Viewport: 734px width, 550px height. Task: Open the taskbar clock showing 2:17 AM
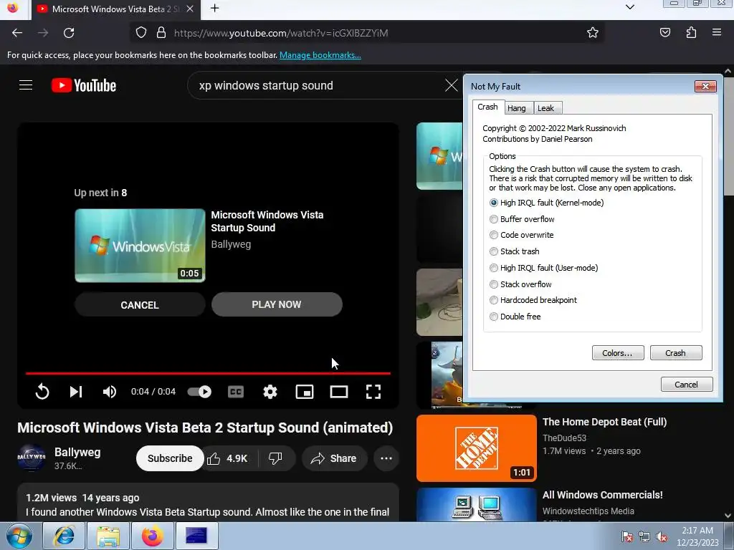point(697,536)
